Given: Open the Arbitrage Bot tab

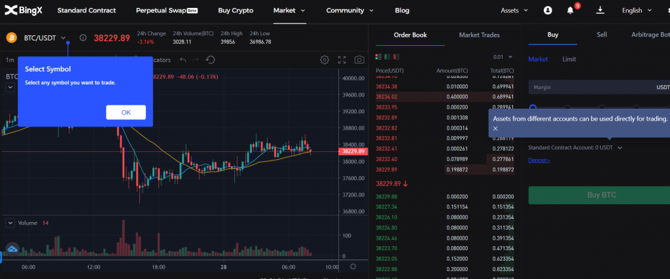Looking at the screenshot, I should (x=650, y=35).
